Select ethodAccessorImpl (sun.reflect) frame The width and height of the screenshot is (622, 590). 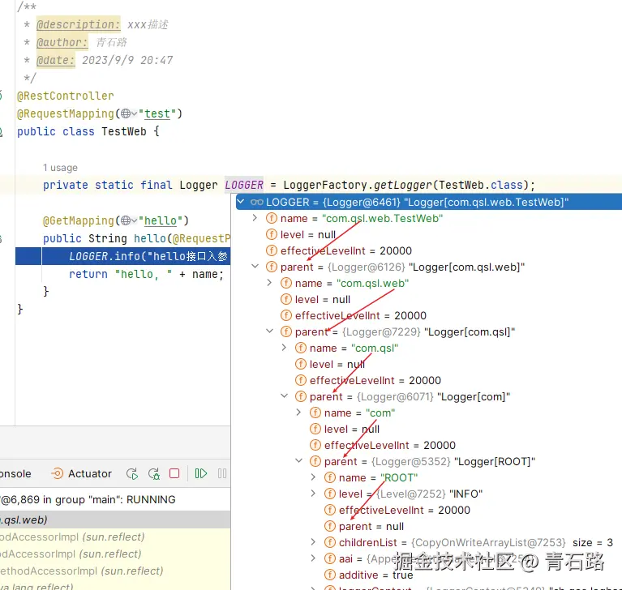(x=115, y=571)
